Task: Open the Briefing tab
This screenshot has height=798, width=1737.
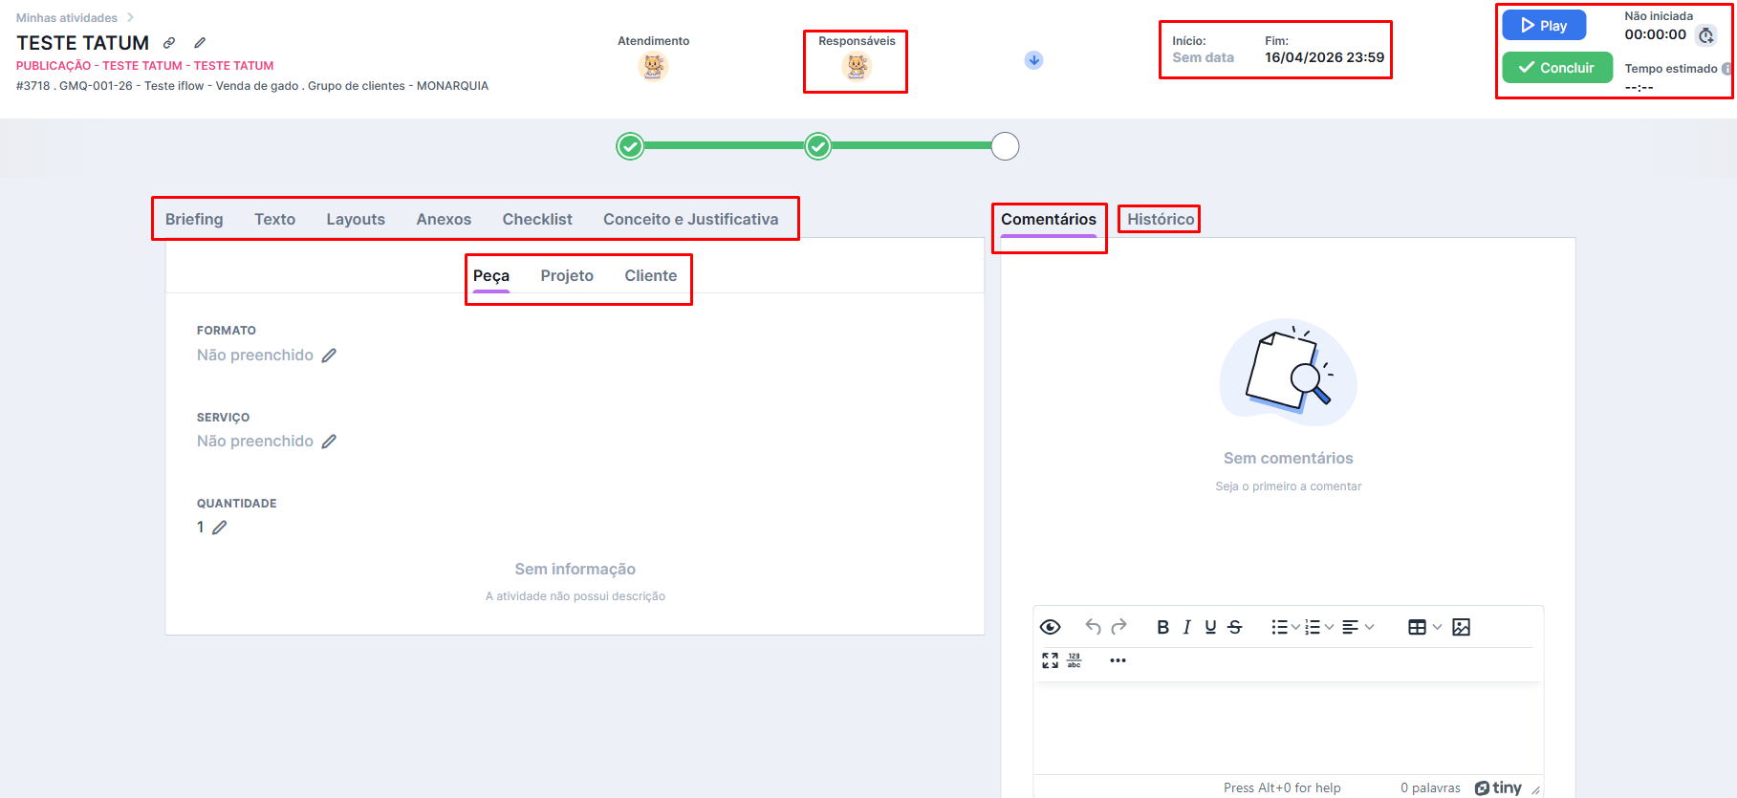Action: click(x=194, y=219)
